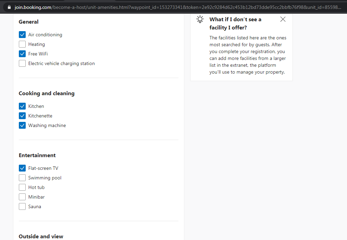Click the Heating label text
Screen dimensions: 347x240
37,44
